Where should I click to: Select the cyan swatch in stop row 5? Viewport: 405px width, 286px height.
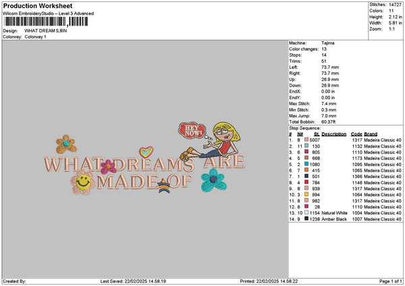306,164
